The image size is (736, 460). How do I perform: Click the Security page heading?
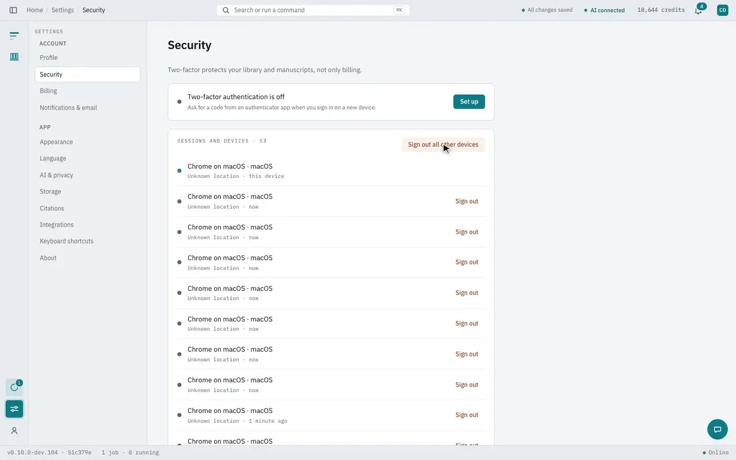click(x=190, y=45)
